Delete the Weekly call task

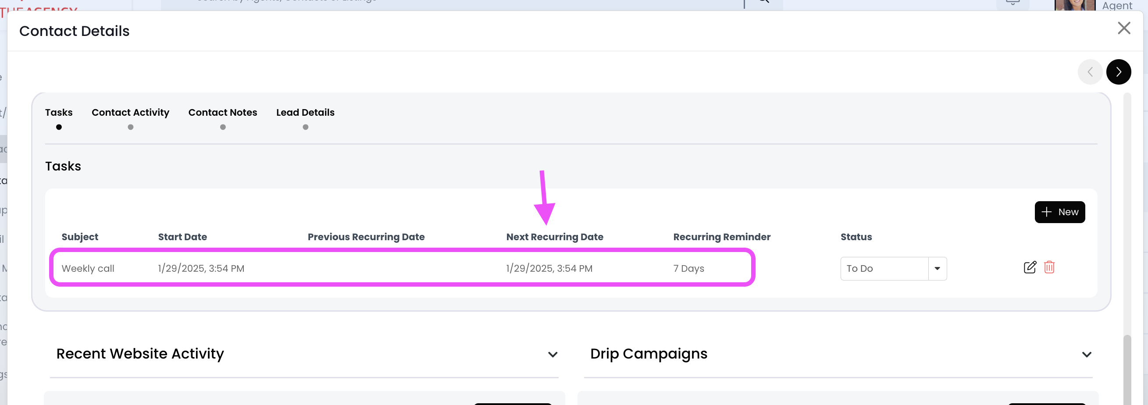point(1049,267)
